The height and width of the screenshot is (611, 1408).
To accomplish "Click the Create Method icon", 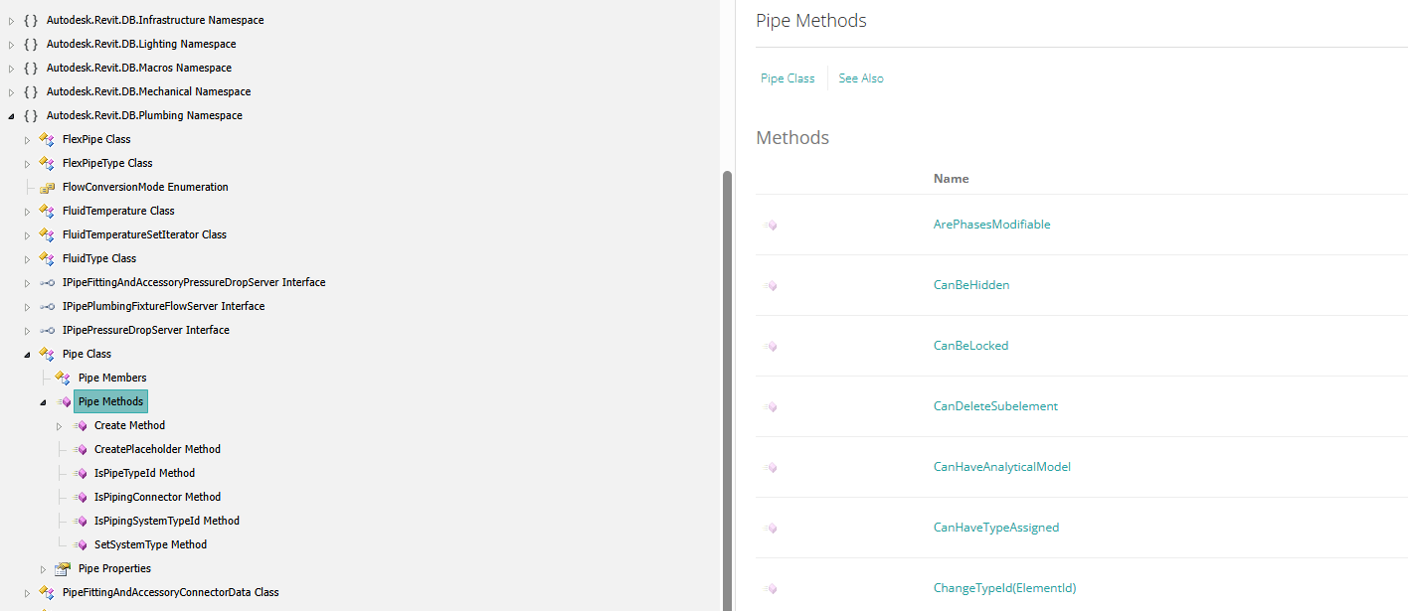I will (80, 425).
